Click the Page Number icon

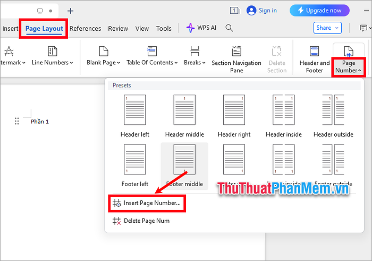(349, 51)
